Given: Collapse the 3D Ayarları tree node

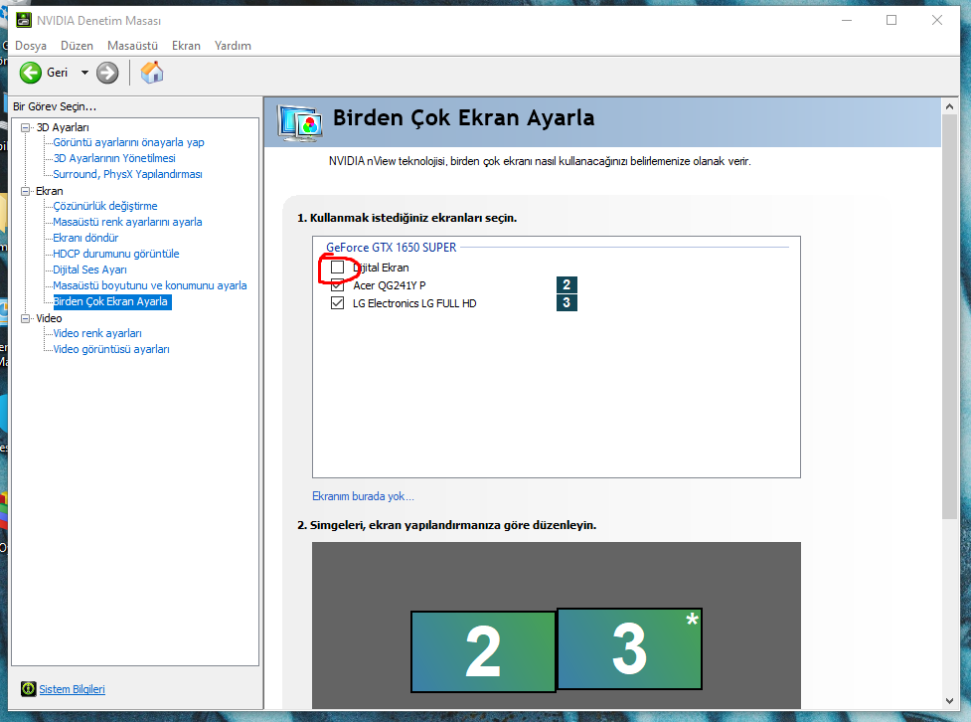Looking at the screenshot, I should click(26, 127).
